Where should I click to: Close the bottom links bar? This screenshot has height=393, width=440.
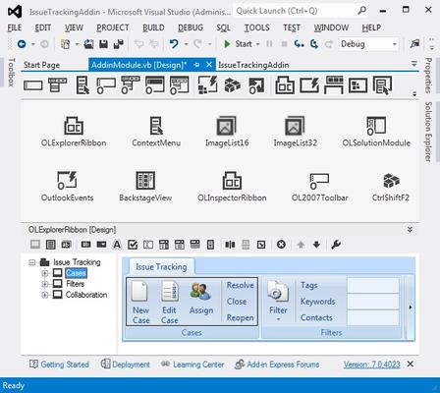click(x=410, y=364)
